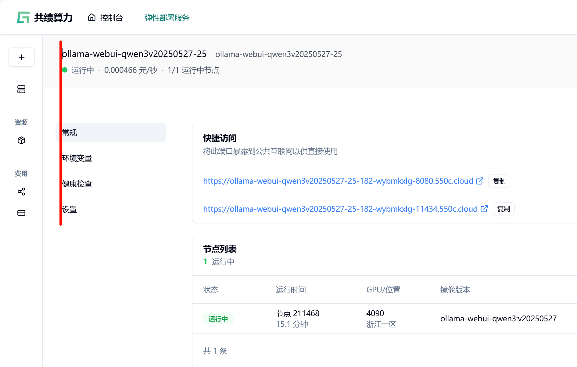Open the credit card billing icon

tap(21, 213)
